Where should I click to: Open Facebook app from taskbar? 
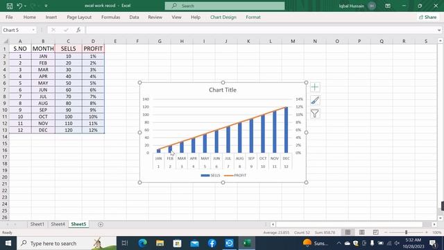(x=212, y=243)
